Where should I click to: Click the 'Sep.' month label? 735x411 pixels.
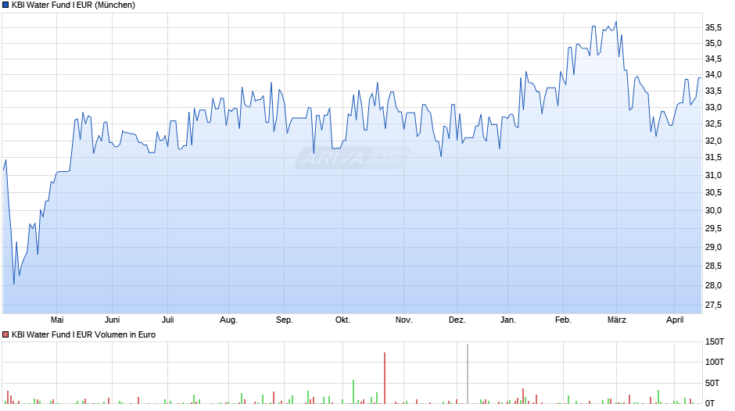pos(284,320)
